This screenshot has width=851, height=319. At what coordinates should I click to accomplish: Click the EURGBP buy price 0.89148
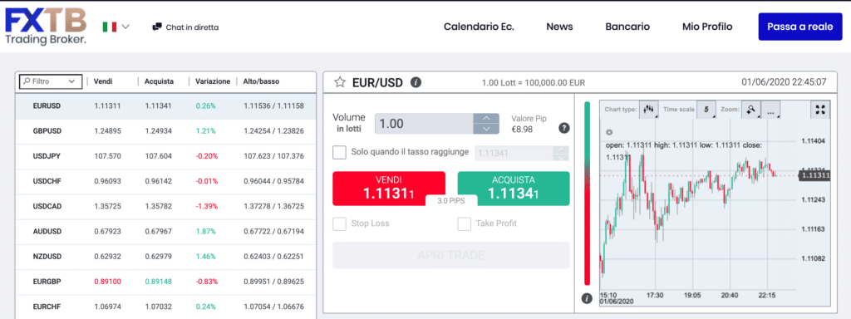point(158,282)
